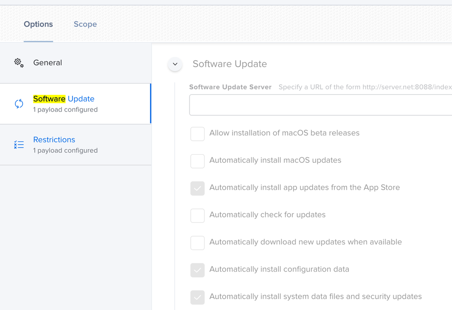The image size is (452, 310).
Task: Click the General gear icon
Action: (x=19, y=63)
